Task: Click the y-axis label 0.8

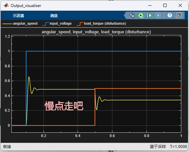Action: tap(7, 66)
